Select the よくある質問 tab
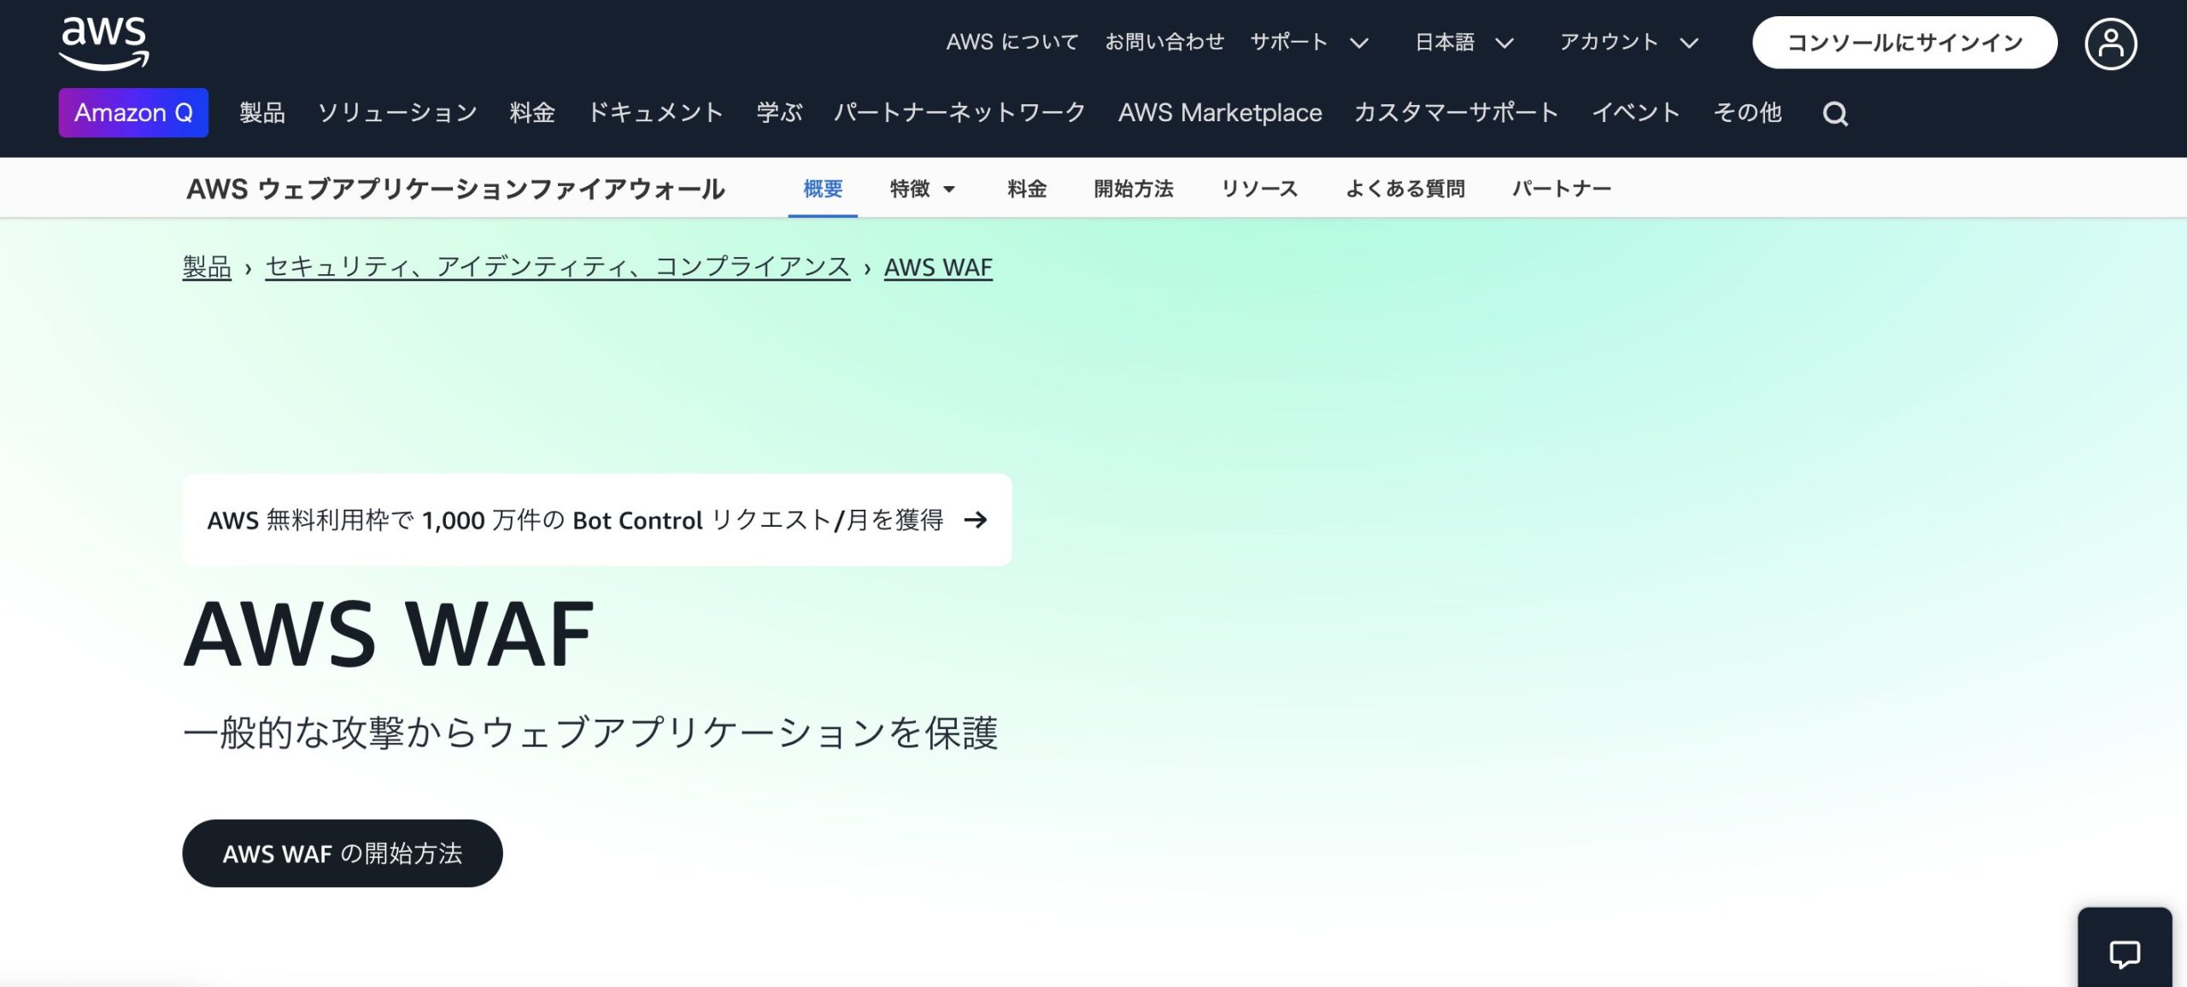 coord(1405,189)
